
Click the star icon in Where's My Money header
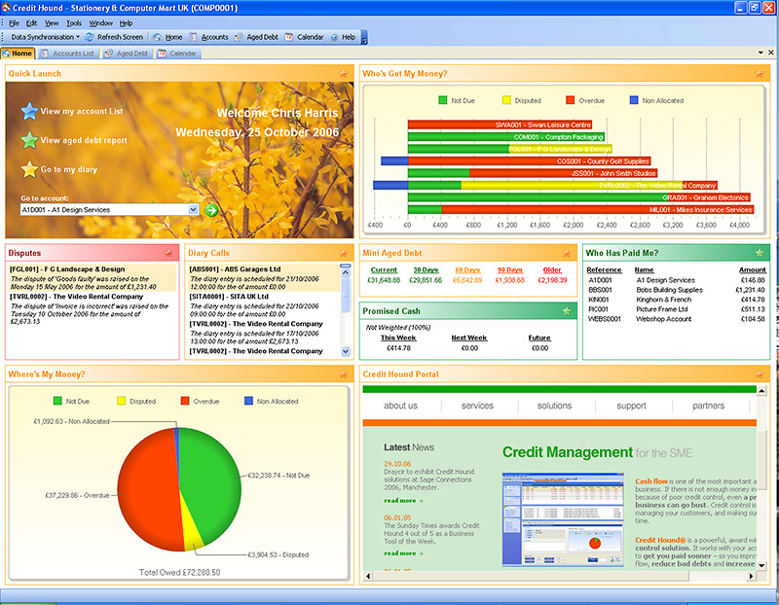344,374
